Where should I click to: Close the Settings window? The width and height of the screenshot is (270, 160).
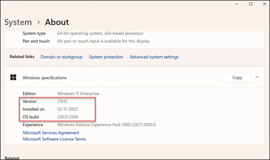[265, 4]
